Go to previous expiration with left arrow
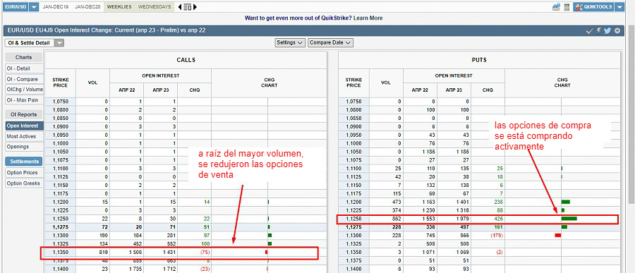The image size is (635, 273). [x=179, y=7]
